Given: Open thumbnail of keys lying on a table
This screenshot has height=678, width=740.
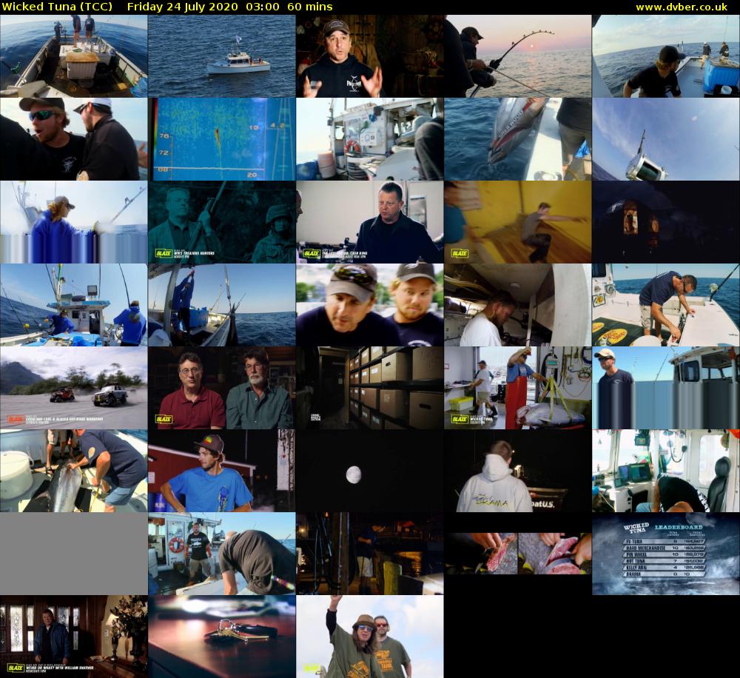Looking at the screenshot, I should click(222, 637).
